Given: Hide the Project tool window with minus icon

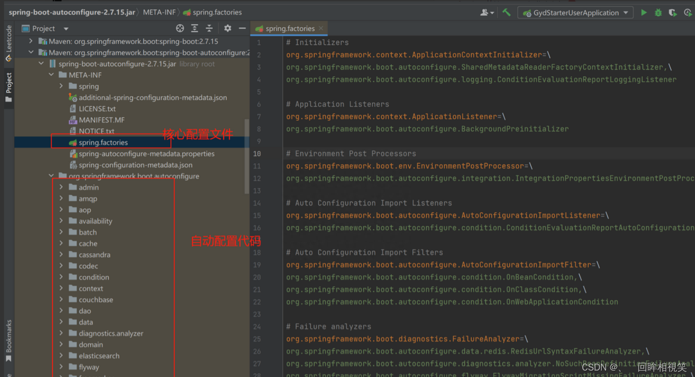Looking at the screenshot, I should 242,28.
